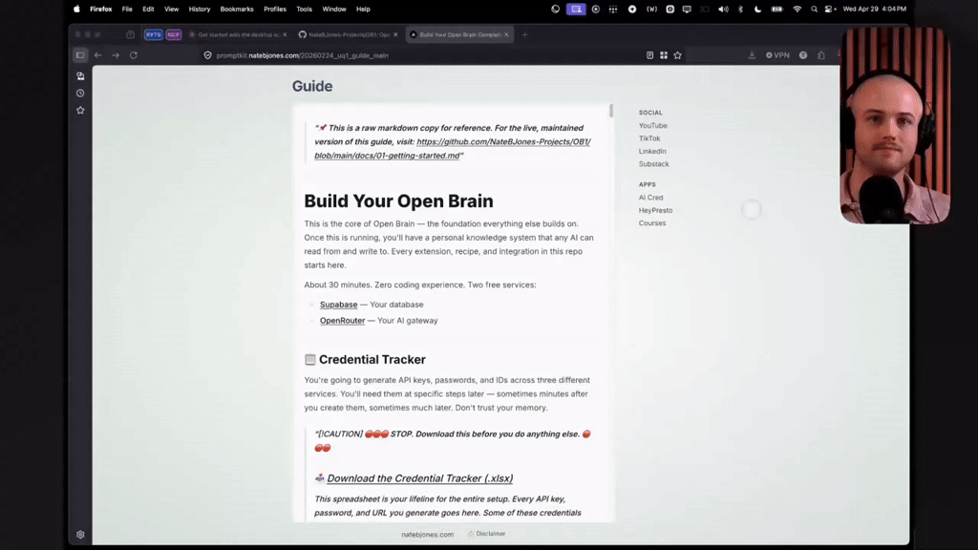The height and width of the screenshot is (550, 978).
Task: Bookmark this page with the star icon
Action: [x=677, y=54]
